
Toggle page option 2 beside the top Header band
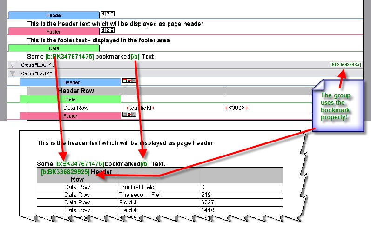(108, 14)
